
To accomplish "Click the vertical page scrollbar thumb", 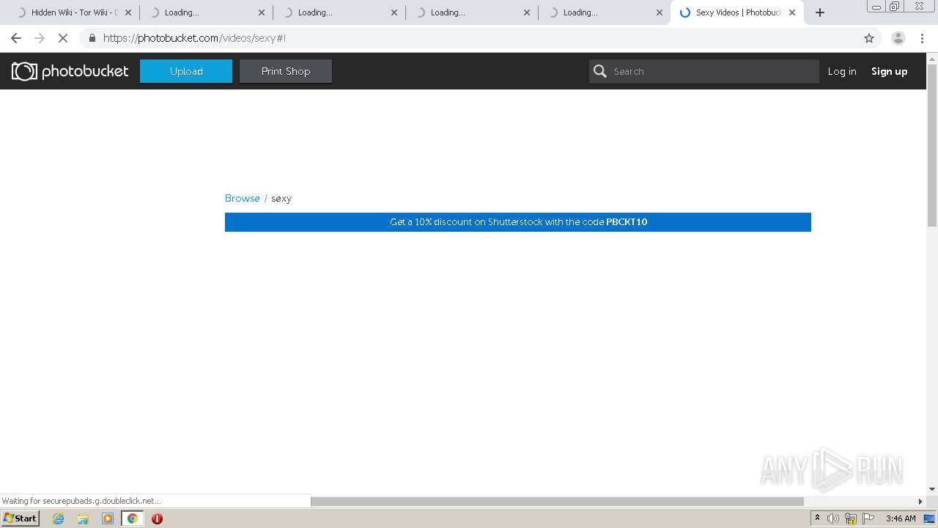I will point(932,144).
